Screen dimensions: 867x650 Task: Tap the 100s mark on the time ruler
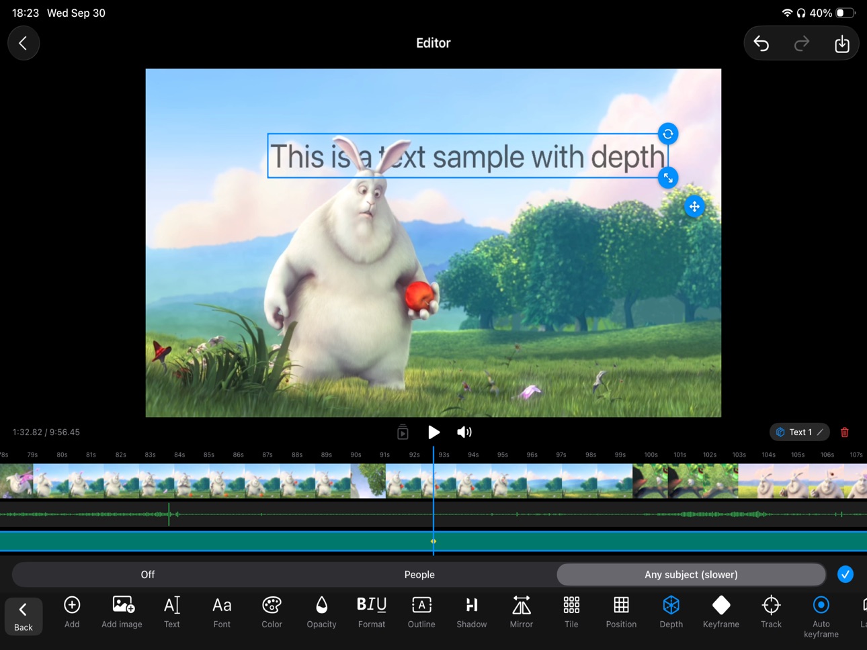pyautogui.click(x=651, y=455)
